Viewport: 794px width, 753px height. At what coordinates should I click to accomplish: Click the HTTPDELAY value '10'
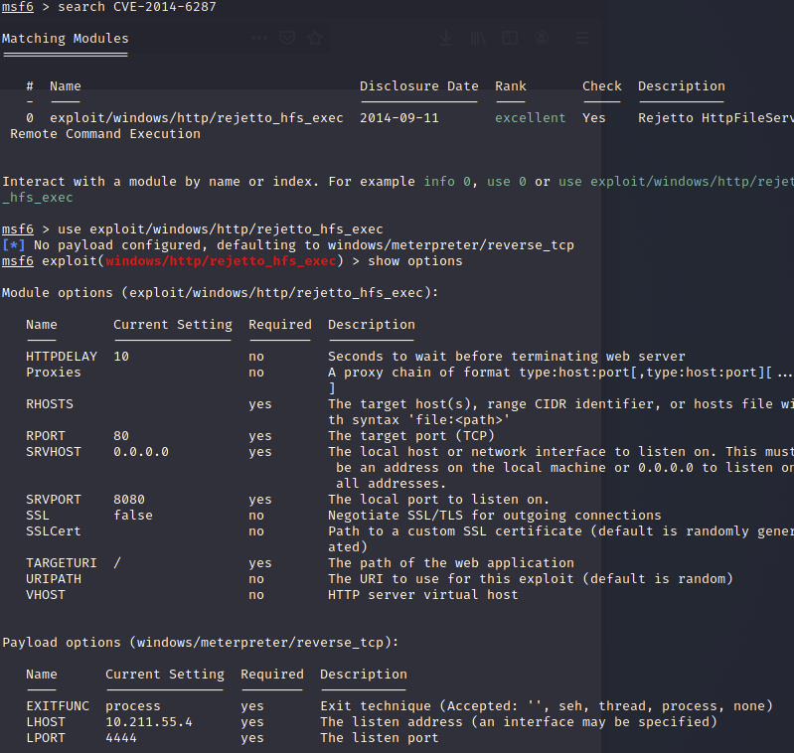pos(121,357)
